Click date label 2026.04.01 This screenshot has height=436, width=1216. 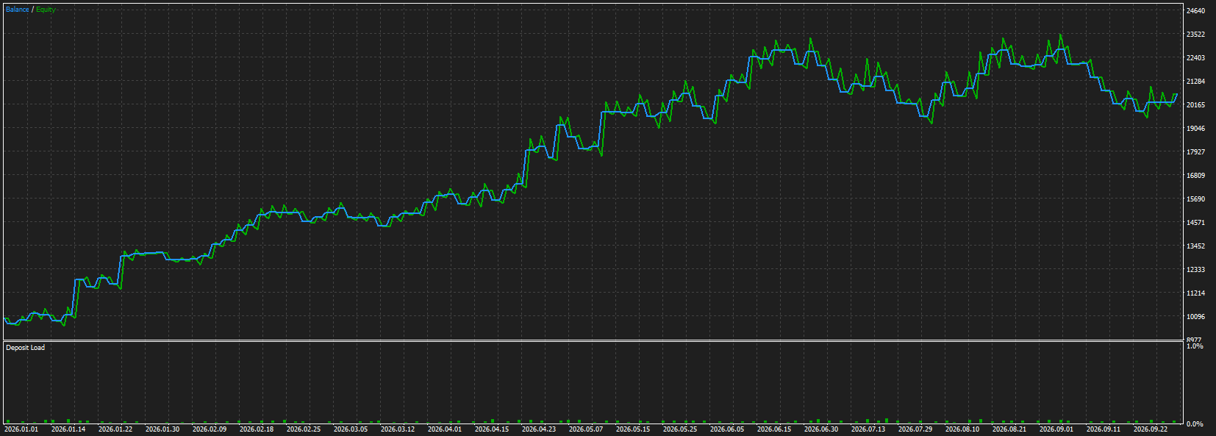coord(445,429)
